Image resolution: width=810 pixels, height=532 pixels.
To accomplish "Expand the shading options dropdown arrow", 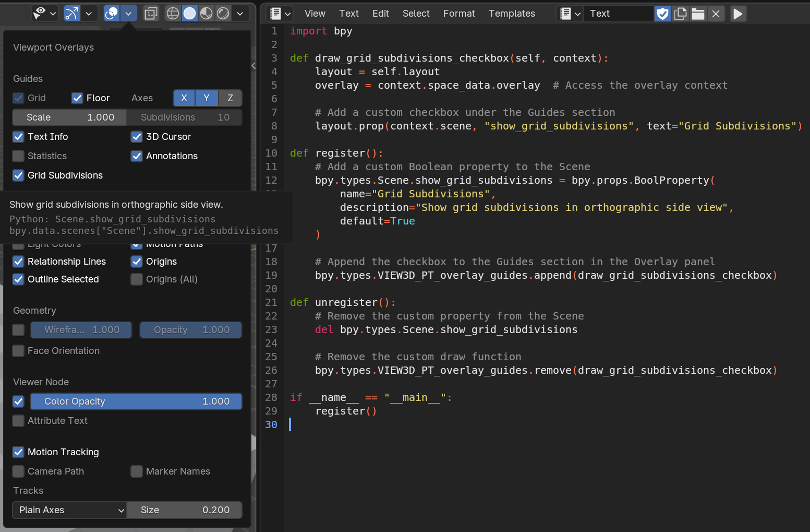I will (240, 13).
